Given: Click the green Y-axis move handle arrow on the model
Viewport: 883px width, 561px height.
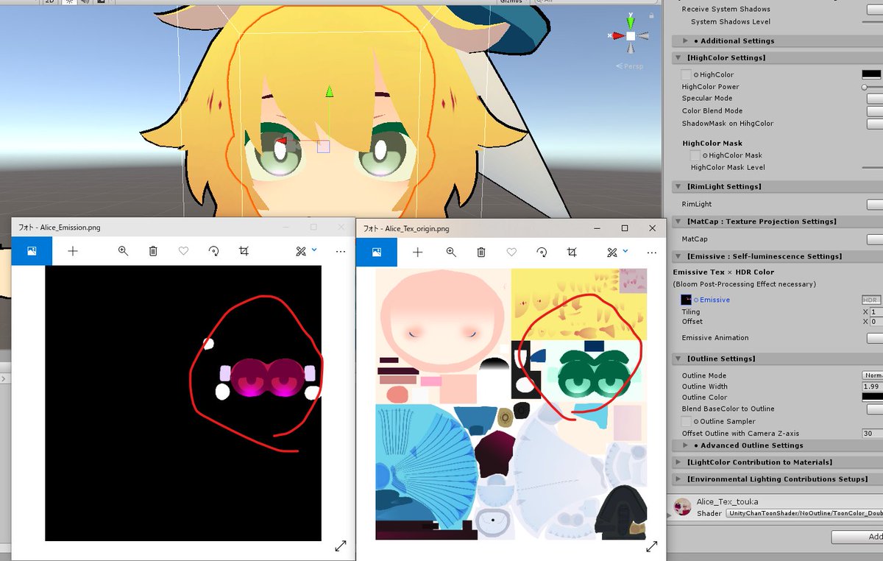Looking at the screenshot, I should tap(330, 91).
